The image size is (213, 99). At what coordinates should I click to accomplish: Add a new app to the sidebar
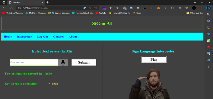[208, 67]
